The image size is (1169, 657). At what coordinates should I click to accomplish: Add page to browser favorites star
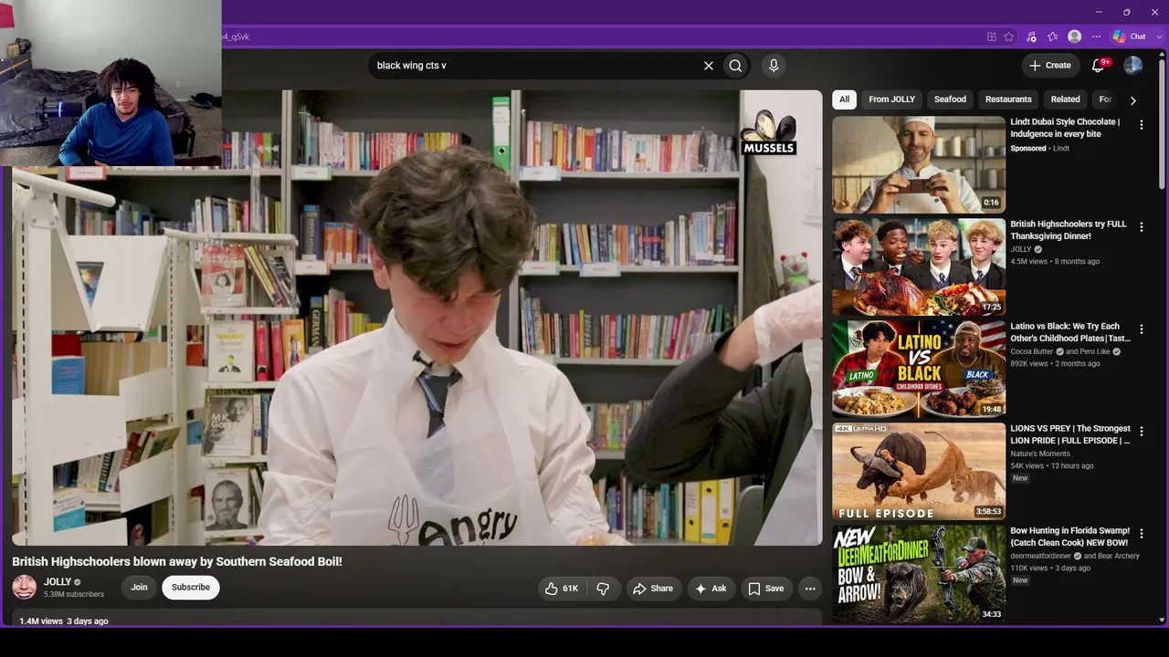(x=1009, y=36)
